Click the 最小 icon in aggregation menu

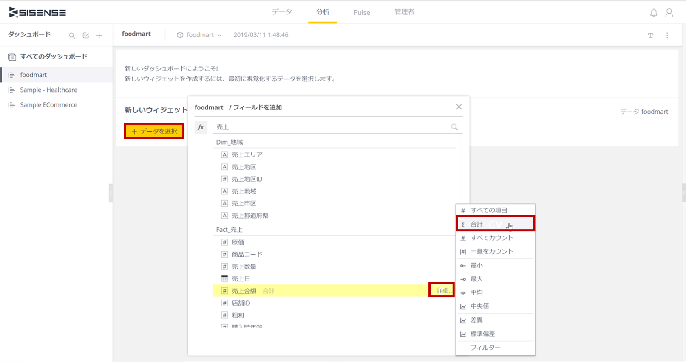(x=463, y=266)
